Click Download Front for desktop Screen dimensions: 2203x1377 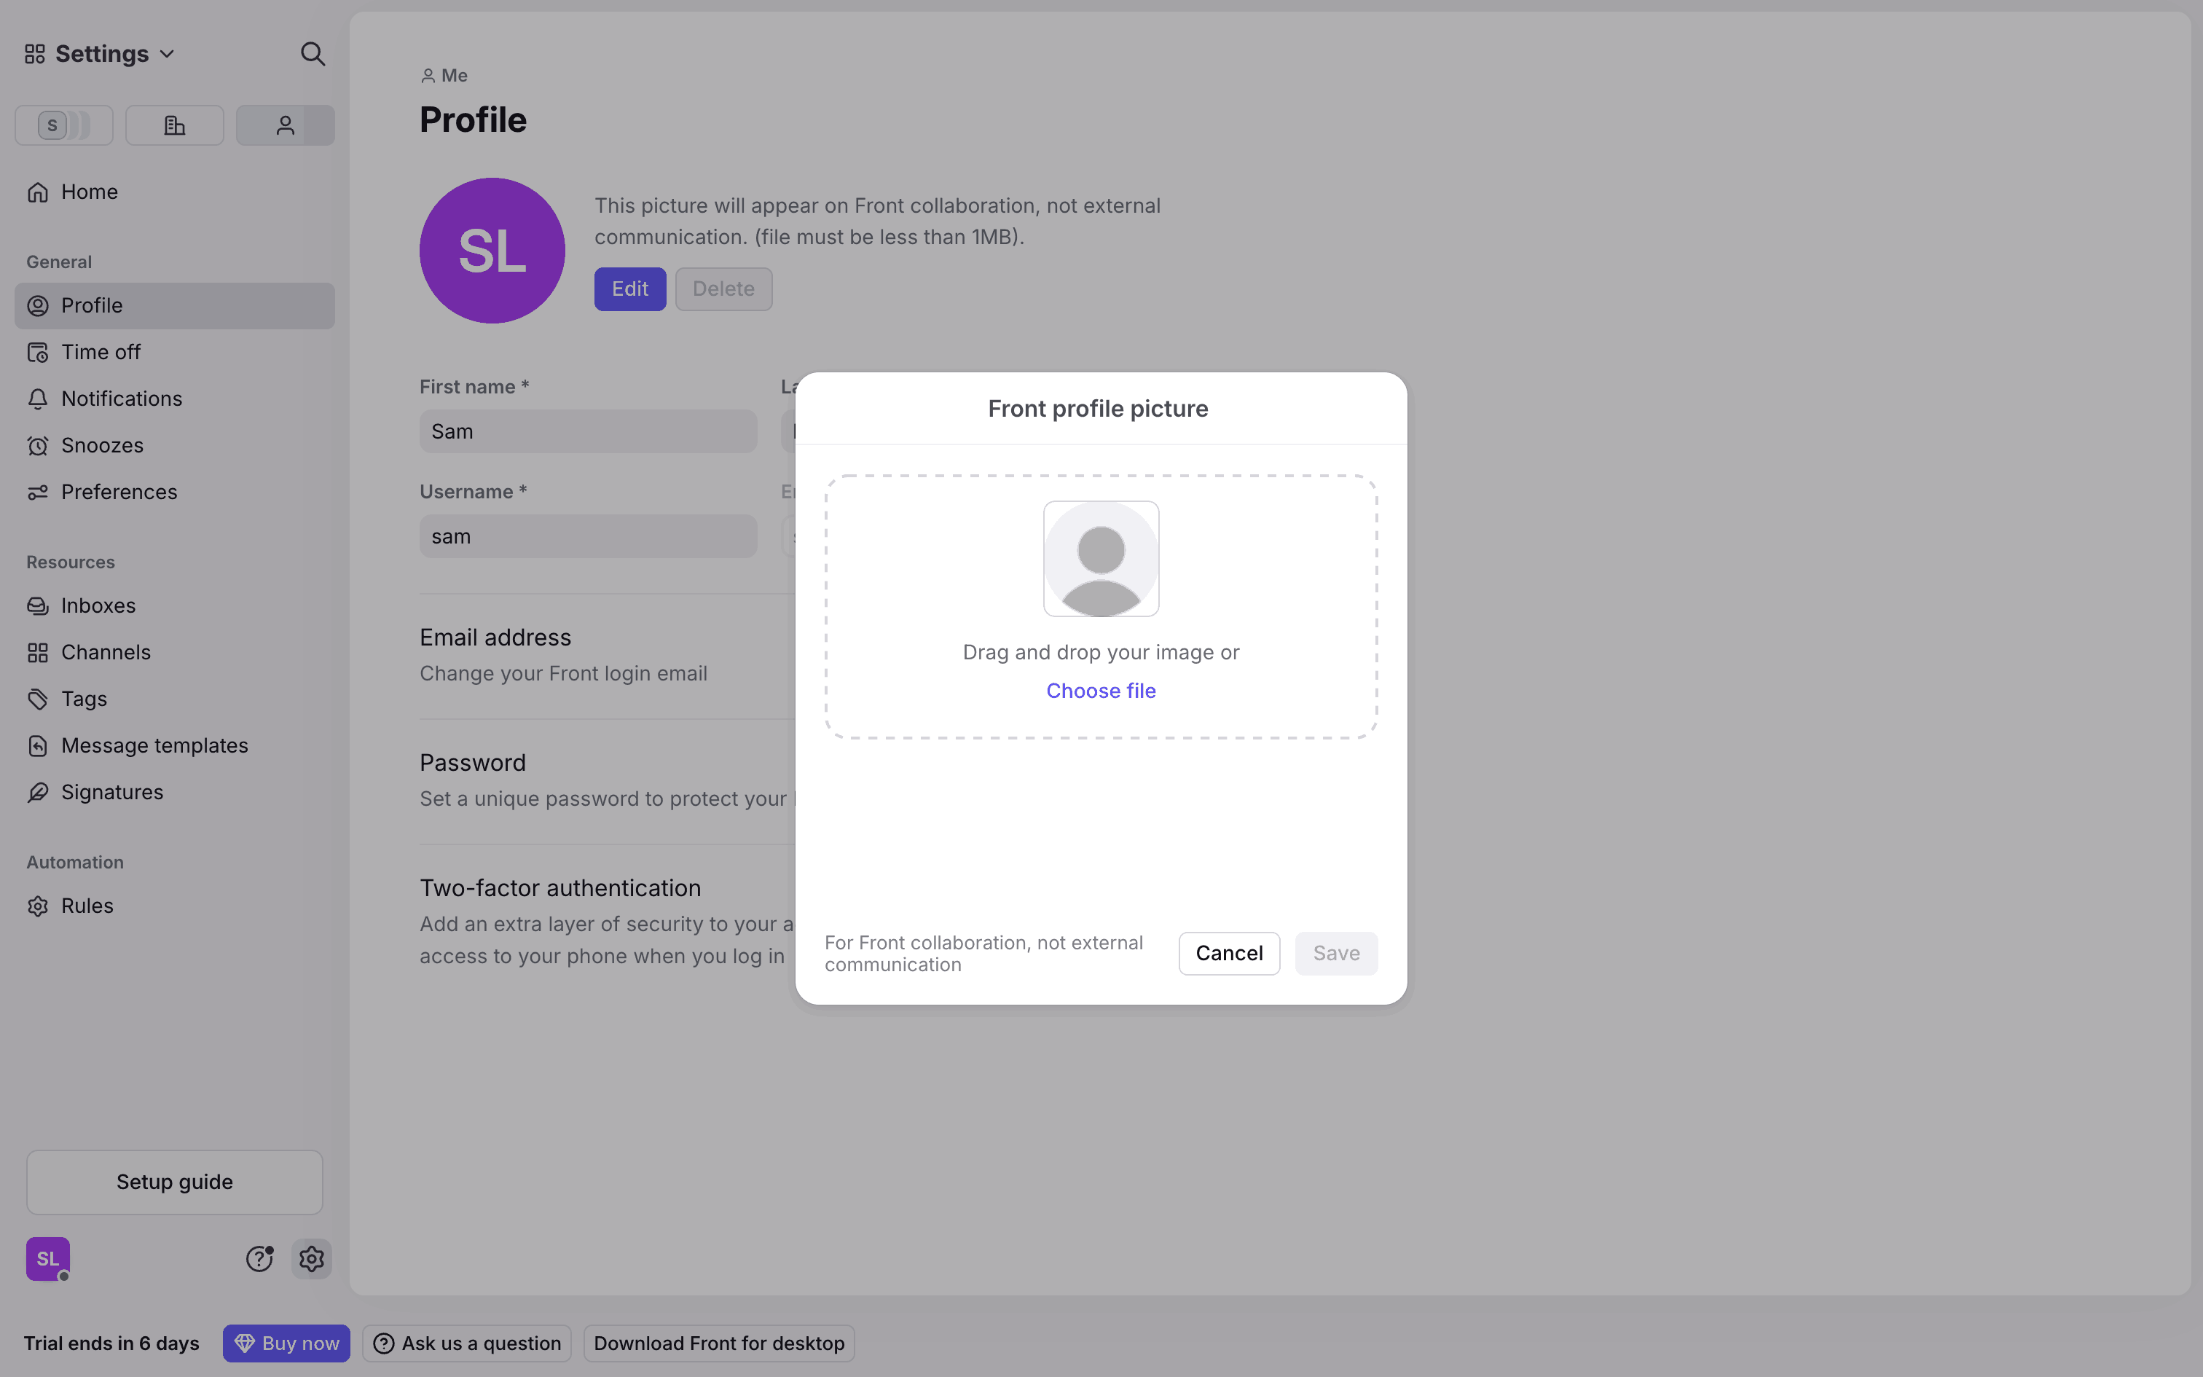coord(719,1343)
